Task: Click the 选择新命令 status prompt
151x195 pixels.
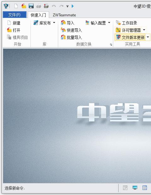Action: click(x=14, y=188)
